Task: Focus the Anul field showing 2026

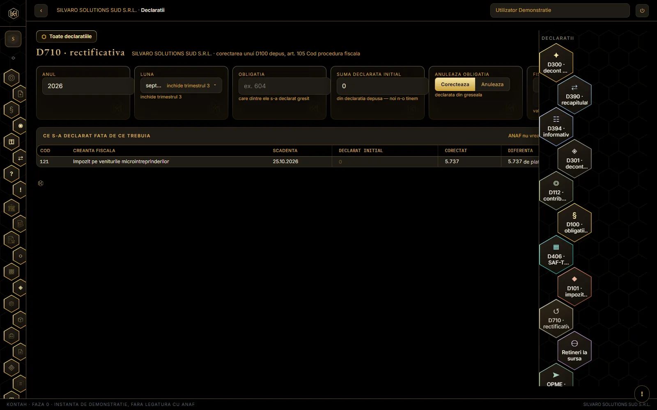Action: click(x=87, y=86)
